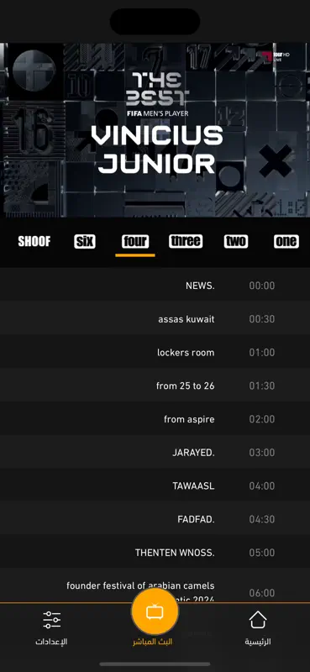Switch to channel one tab

[286, 242]
